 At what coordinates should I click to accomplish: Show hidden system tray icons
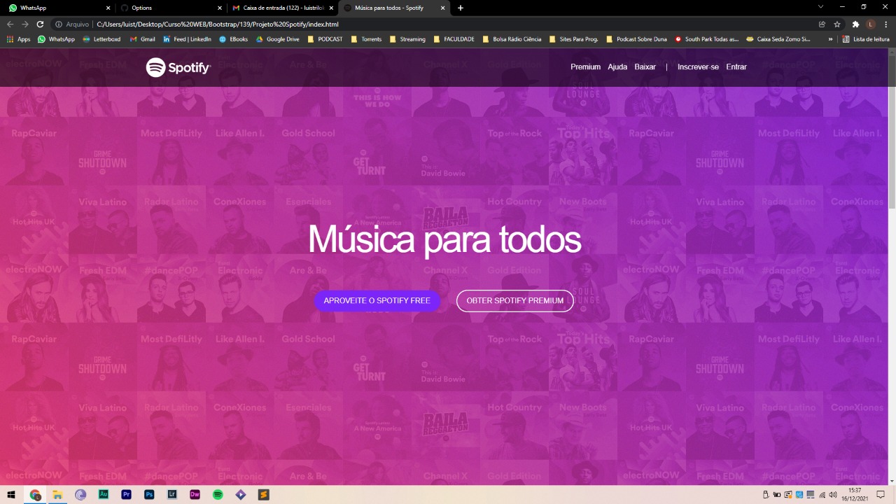764,494
